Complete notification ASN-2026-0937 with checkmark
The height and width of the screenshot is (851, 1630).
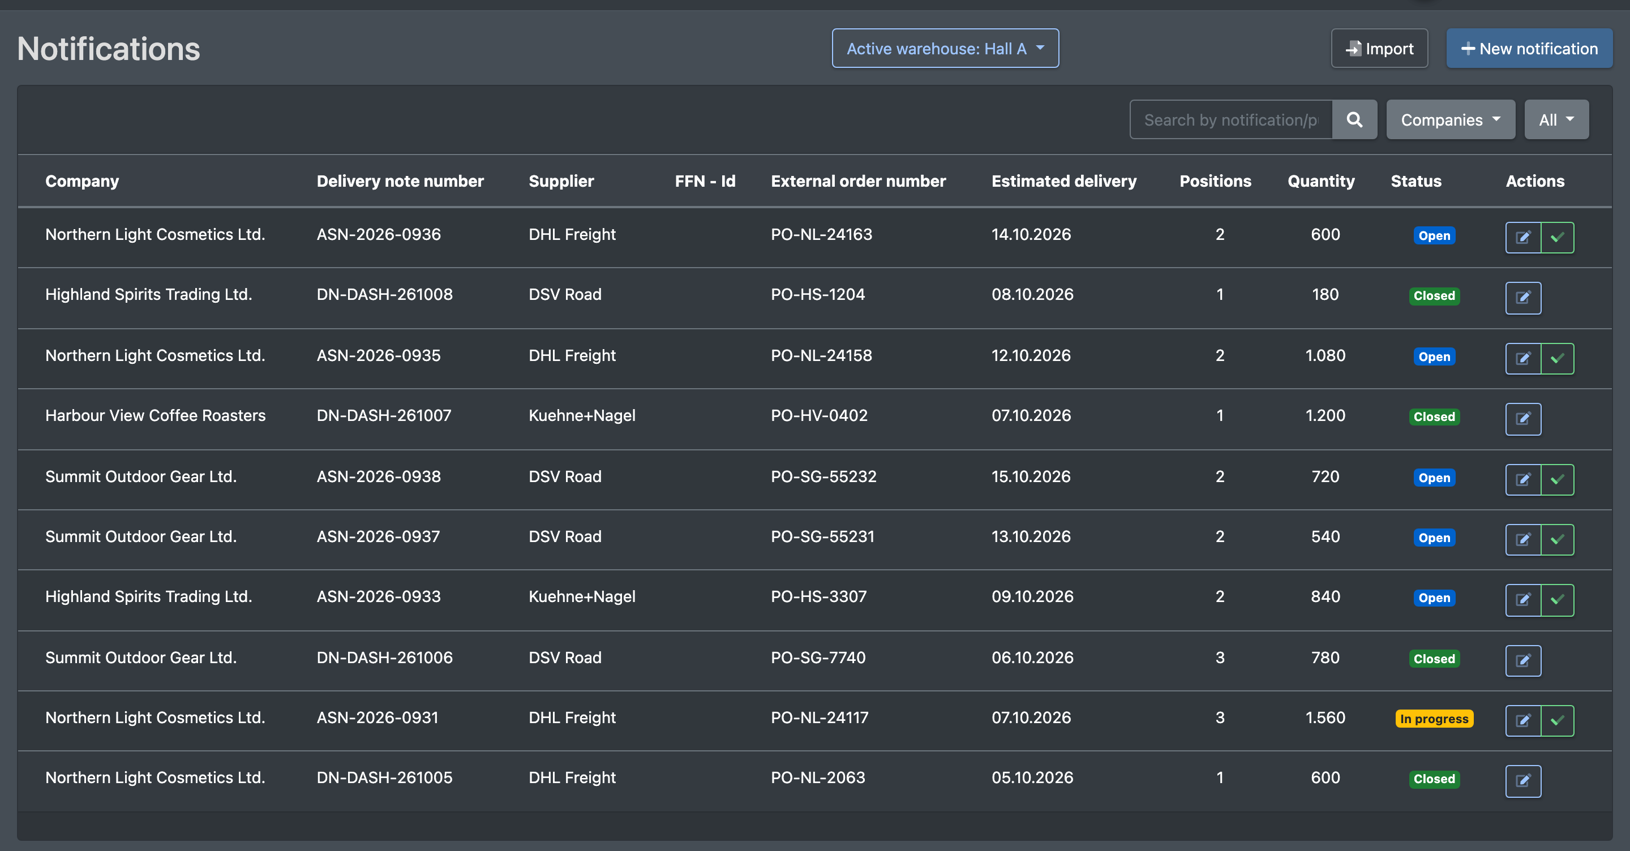click(1557, 540)
